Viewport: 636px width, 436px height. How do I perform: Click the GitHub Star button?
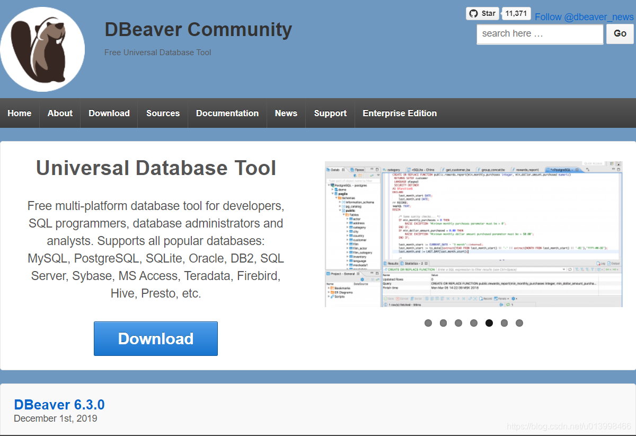point(483,14)
